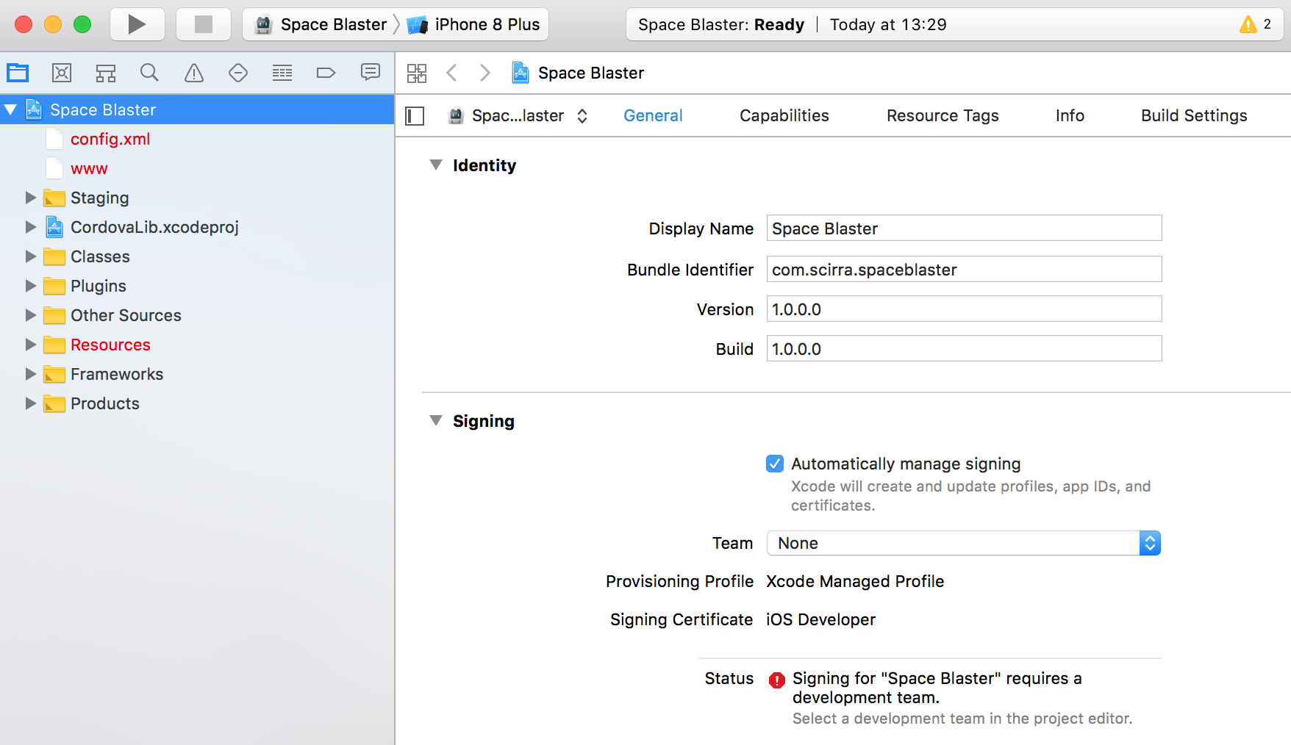1291x745 pixels.
Task: Hide the project and targets list sidebar
Action: [415, 116]
